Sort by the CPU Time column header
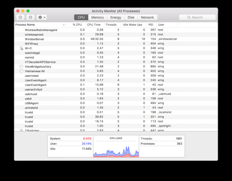232x181 pixels. (94, 25)
